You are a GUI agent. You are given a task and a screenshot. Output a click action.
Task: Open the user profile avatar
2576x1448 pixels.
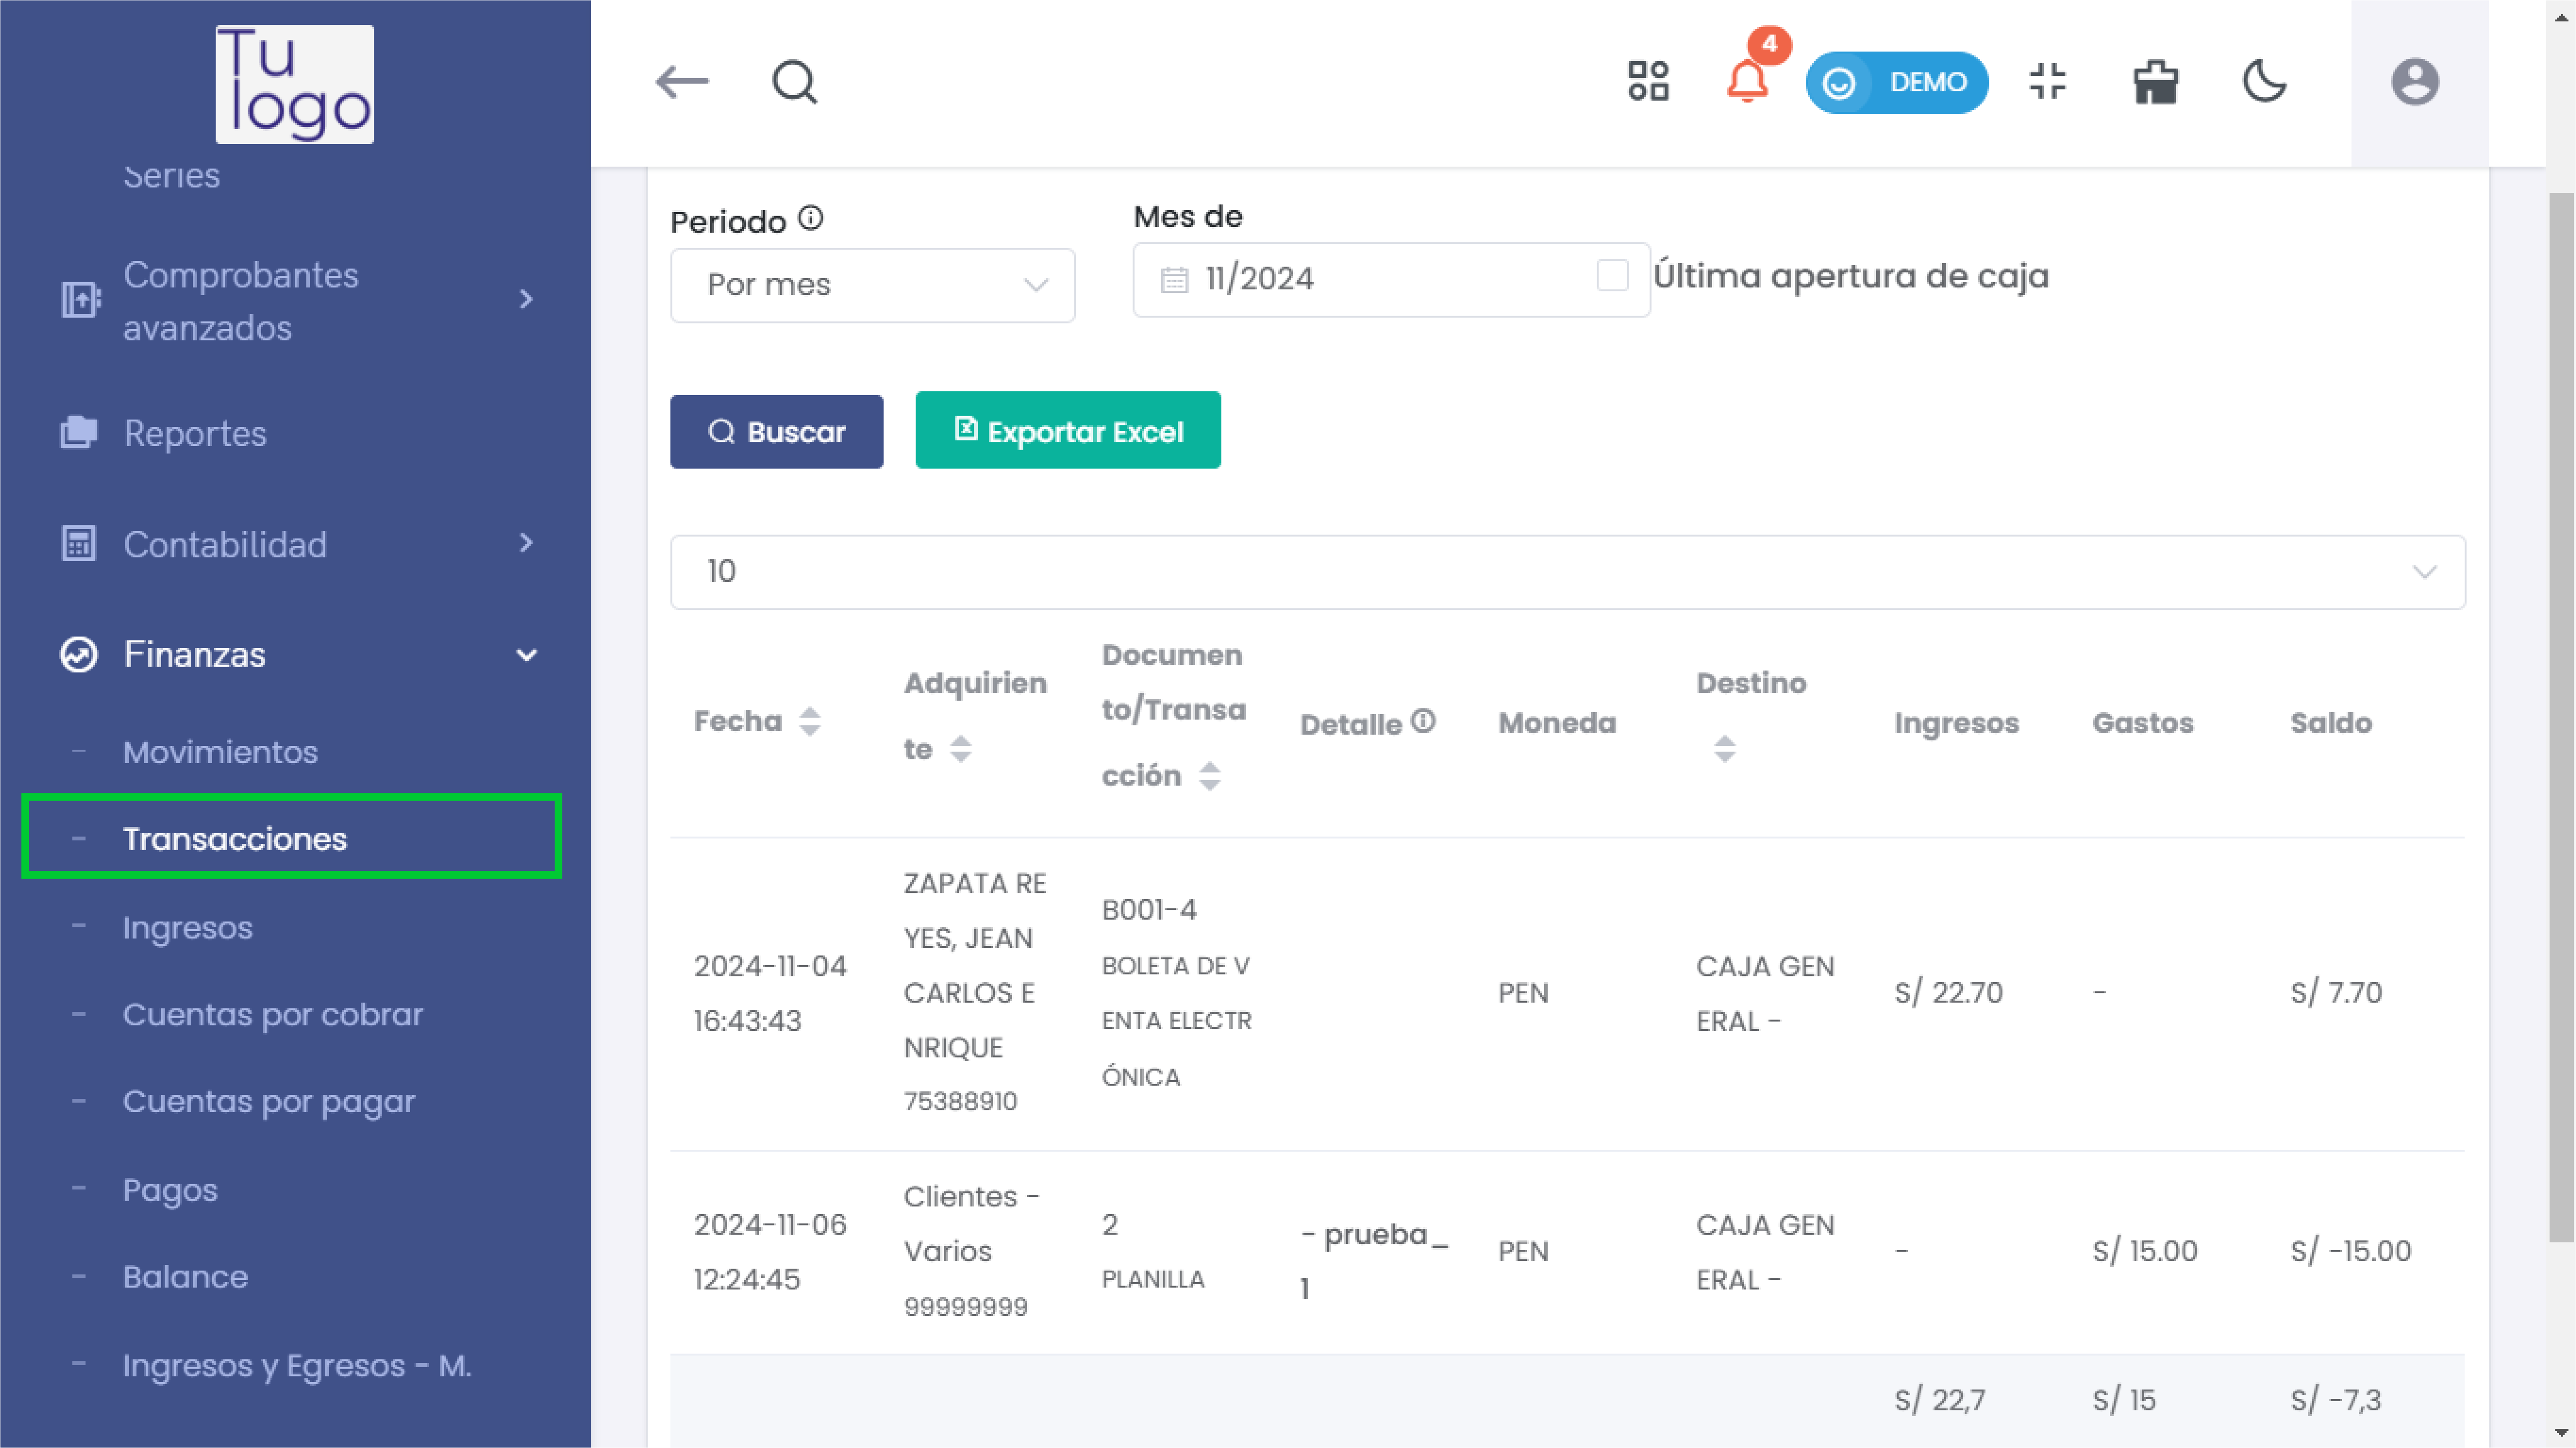[x=2415, y=82]
